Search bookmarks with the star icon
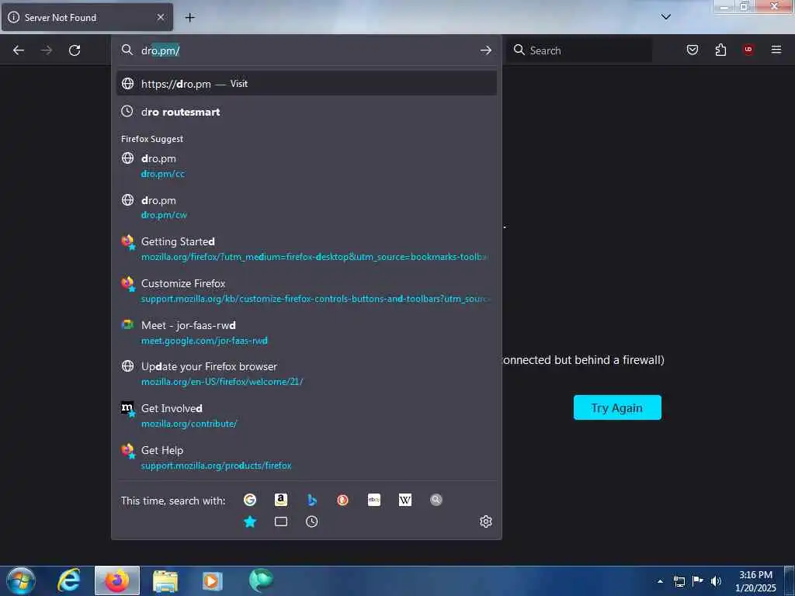The width and height of the screenshot is (795, 596). point(250,521)
